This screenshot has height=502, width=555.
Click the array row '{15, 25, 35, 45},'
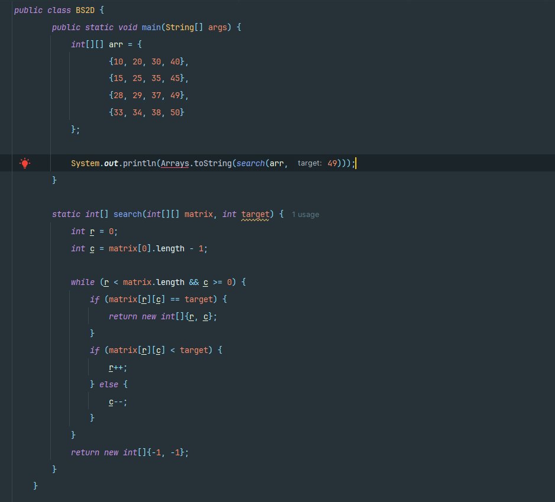click(x=149, y=78)
